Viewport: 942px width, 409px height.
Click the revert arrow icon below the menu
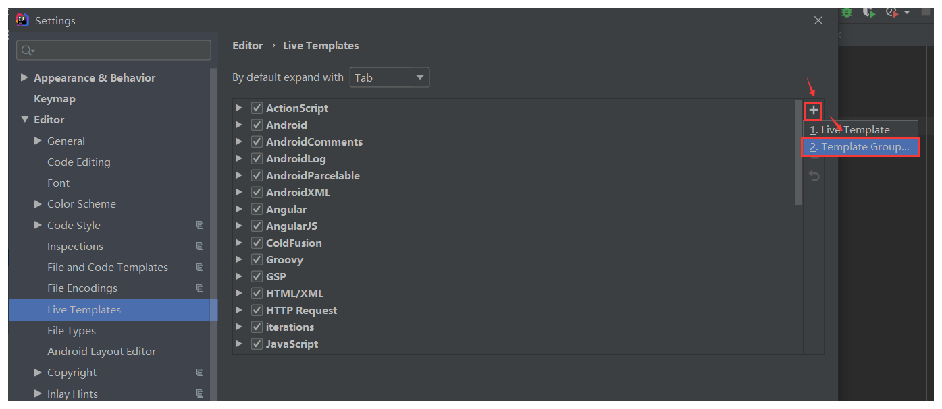pyautogui.click(x=814, y=176)
